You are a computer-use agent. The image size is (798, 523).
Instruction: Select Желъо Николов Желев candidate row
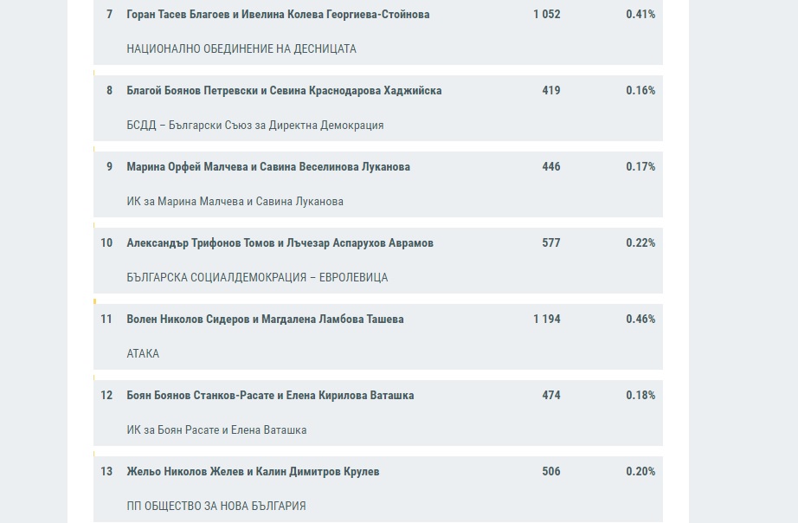377,489
